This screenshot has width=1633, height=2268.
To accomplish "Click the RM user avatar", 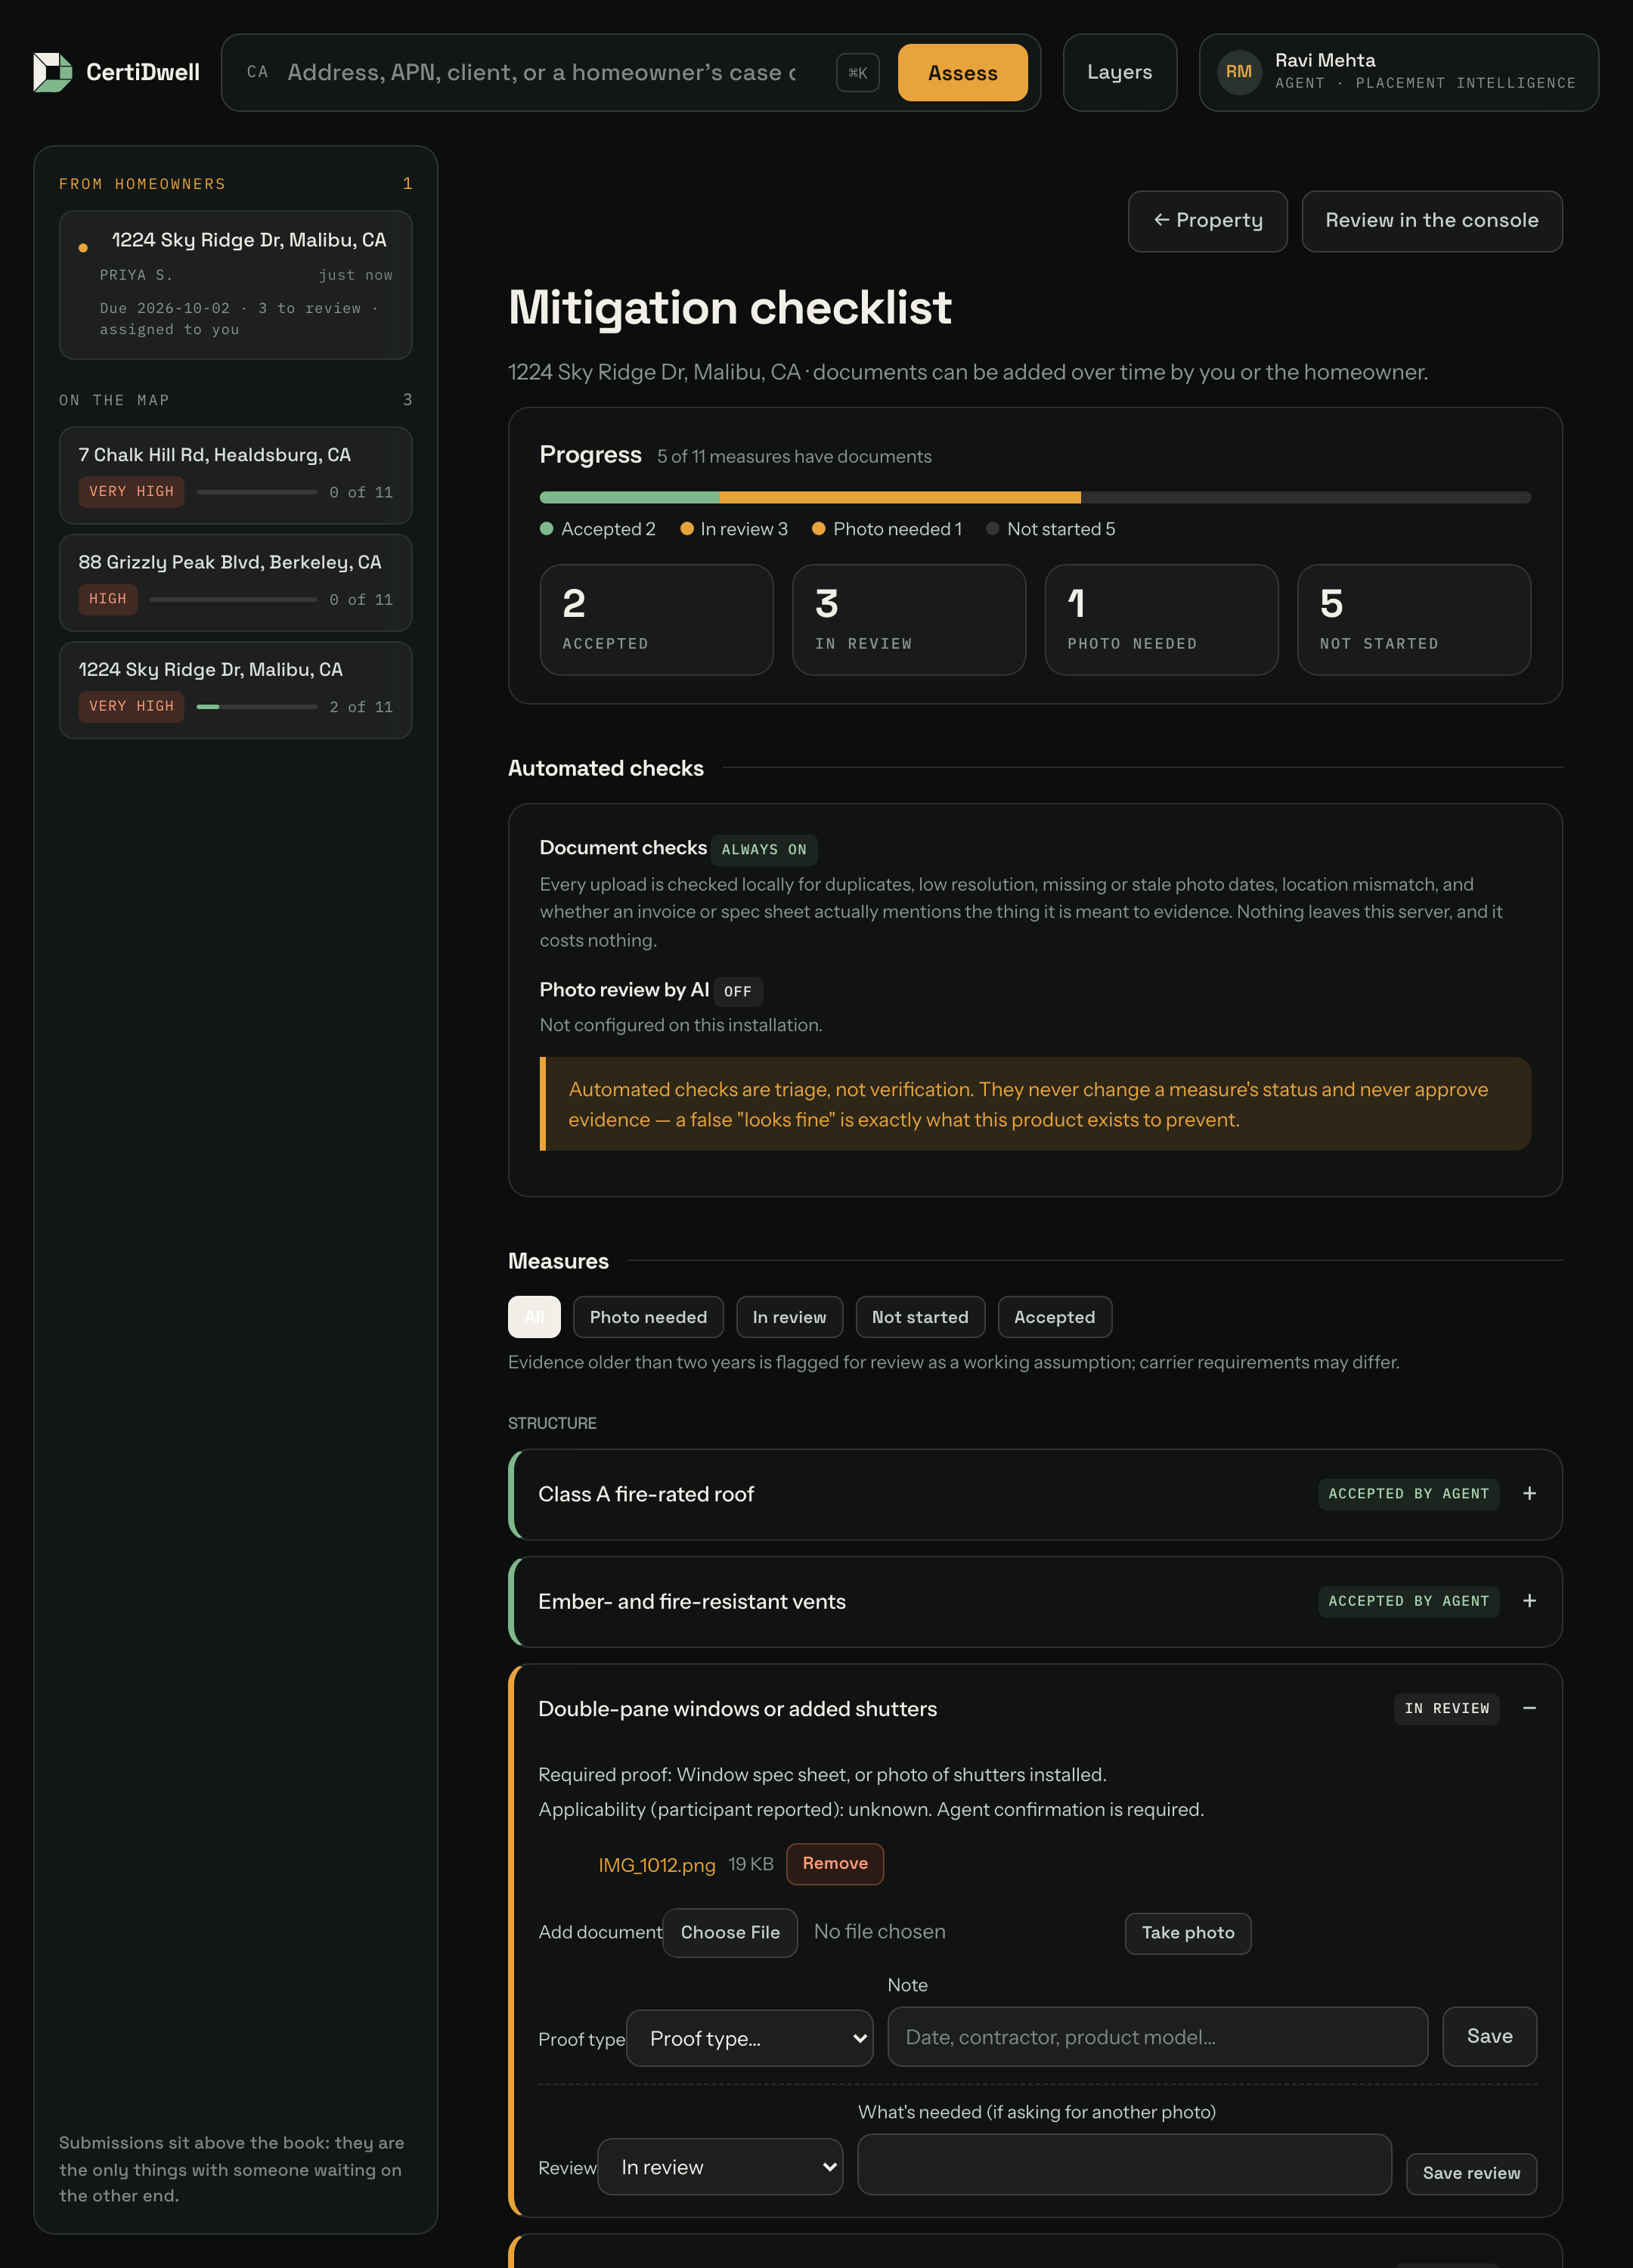I will pyautogui.click(x=1239, y=72).
